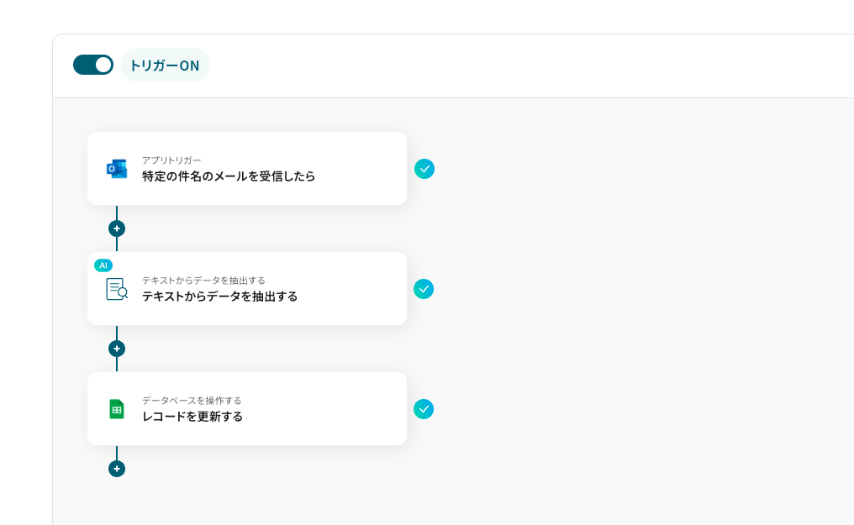Click the document search icon of the extraction step
The width and height of the screenshot is (854, 525).
pos(117,289)
